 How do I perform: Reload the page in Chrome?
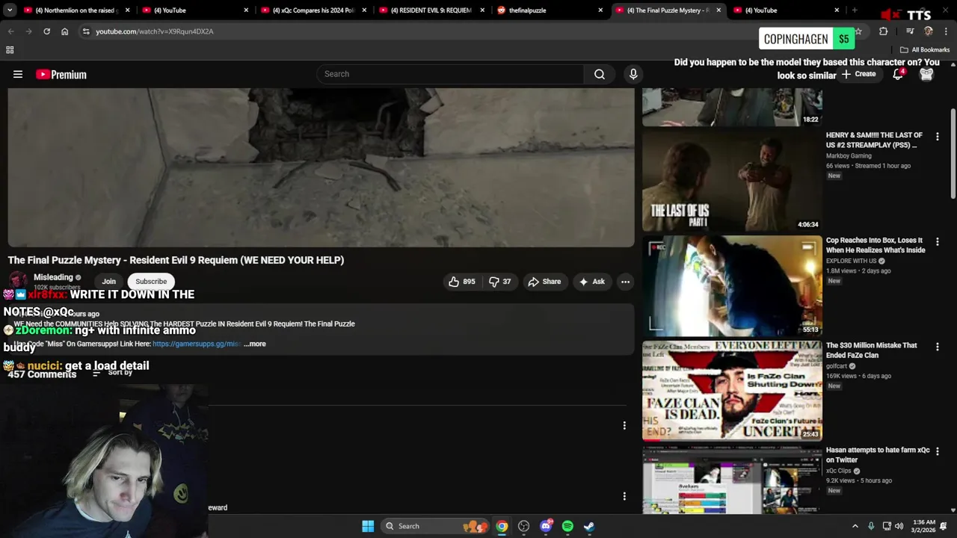point(46,31)
